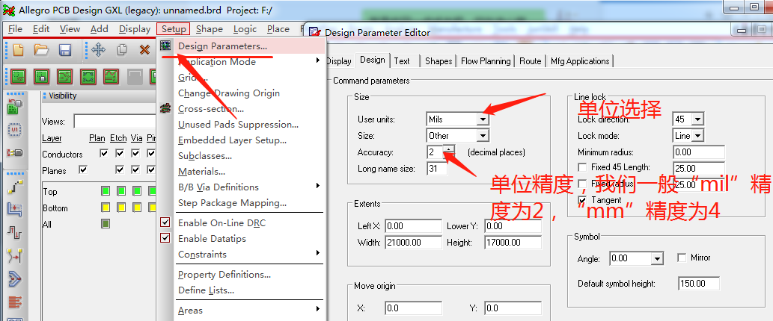Viewport: 773px width, 321px height.
Task: Switch to Etch Edit application mode icon
Action: coord(64,77)
